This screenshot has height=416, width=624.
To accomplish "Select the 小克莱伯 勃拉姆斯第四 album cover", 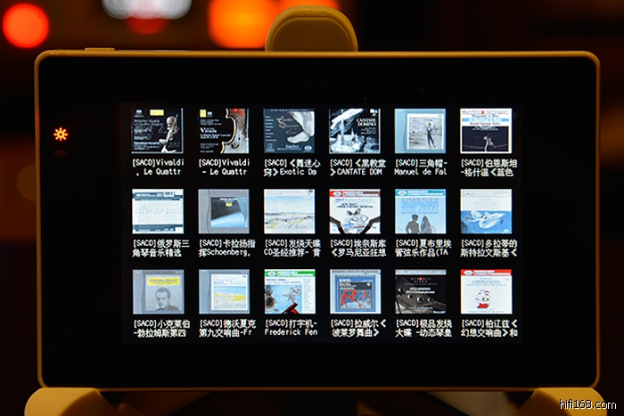I will 158,291.
